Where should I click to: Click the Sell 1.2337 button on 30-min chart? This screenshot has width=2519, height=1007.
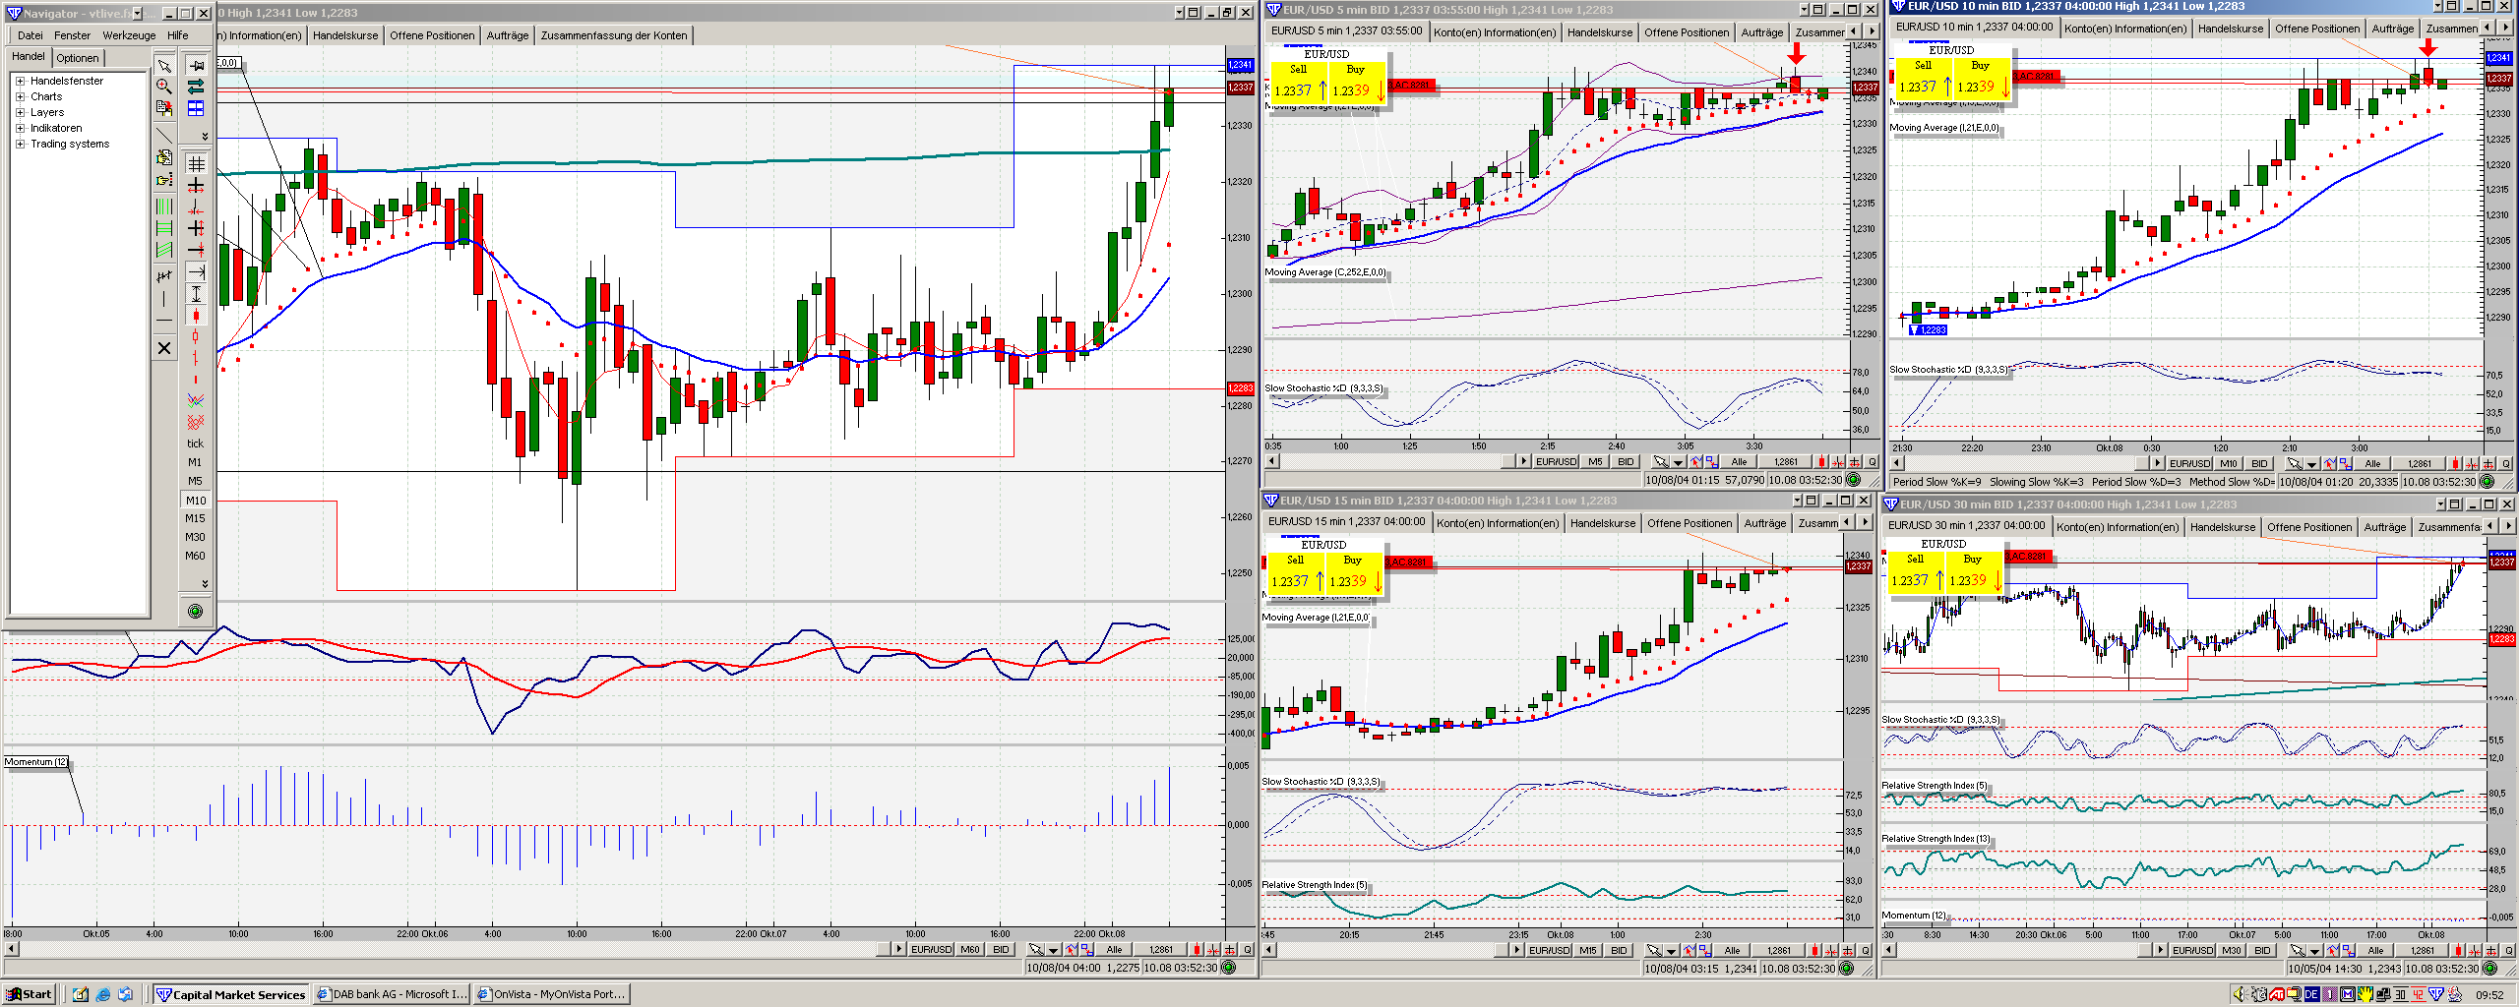point(1915,572)
